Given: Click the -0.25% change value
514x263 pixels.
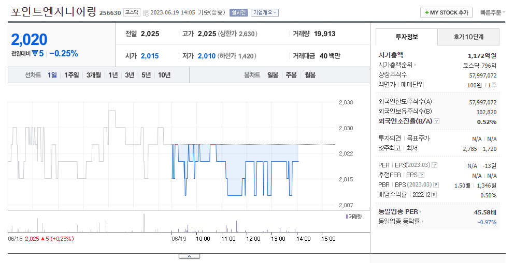Looking at the screenshot, I should 64,54.
